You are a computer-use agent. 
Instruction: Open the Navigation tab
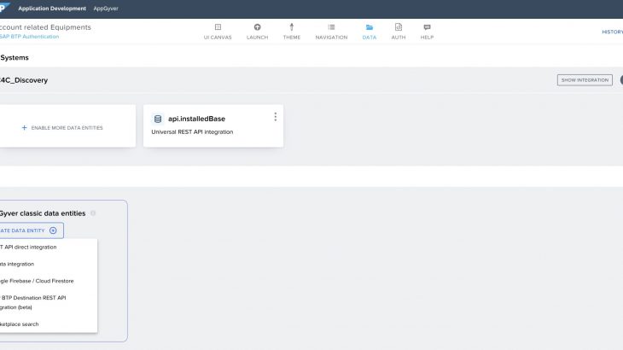[331, 32]
